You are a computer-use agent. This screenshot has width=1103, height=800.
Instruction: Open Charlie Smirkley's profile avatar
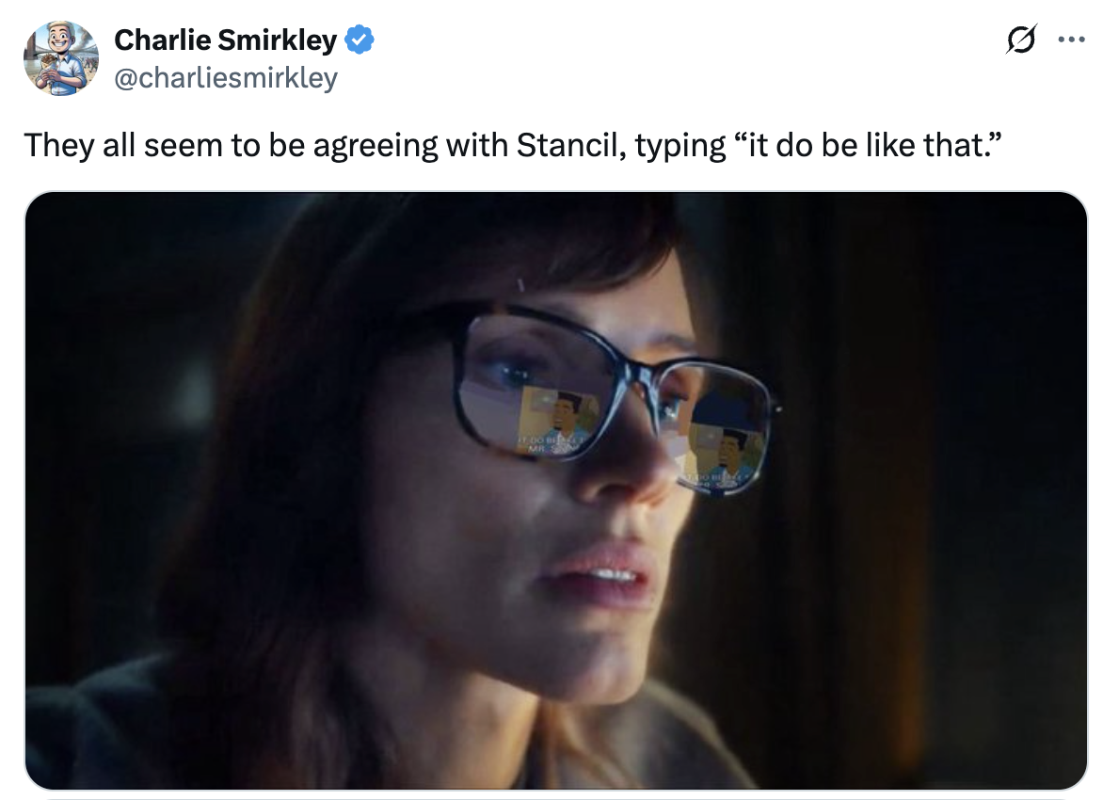point(60,58)
